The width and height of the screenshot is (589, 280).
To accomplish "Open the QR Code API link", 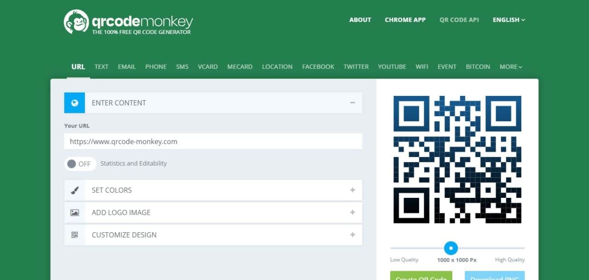I will pyautogui.click(x=459, y=20).
